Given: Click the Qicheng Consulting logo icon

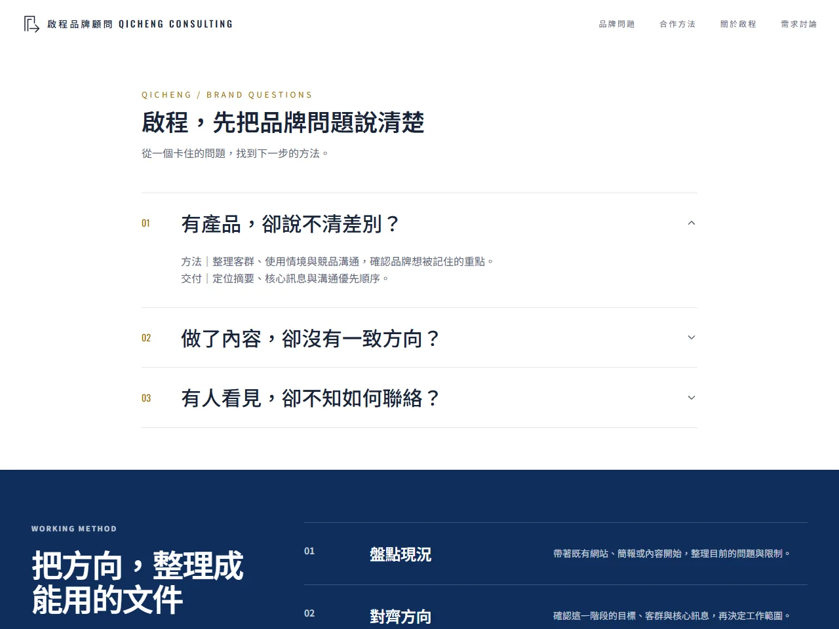Looking at the screenshot, I should [x=31, y=24].
